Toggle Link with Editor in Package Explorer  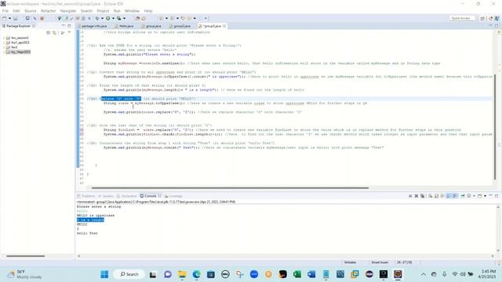pos(54,33)
